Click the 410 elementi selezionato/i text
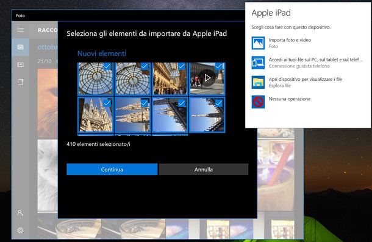 98,144
